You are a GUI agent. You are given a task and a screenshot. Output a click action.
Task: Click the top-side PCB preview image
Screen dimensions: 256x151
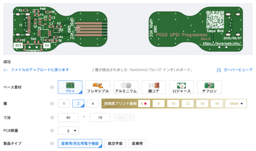click(x=60, y=29)
